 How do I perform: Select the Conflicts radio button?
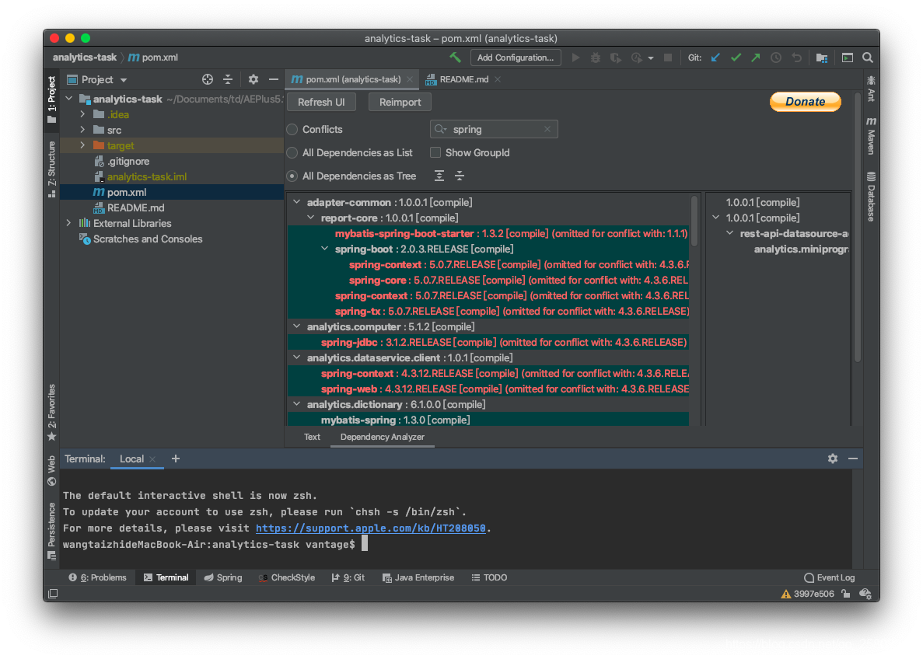[x=292, y=130]
